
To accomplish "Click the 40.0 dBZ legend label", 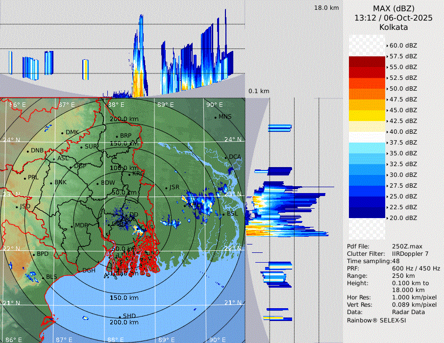I will coord(403,132).
